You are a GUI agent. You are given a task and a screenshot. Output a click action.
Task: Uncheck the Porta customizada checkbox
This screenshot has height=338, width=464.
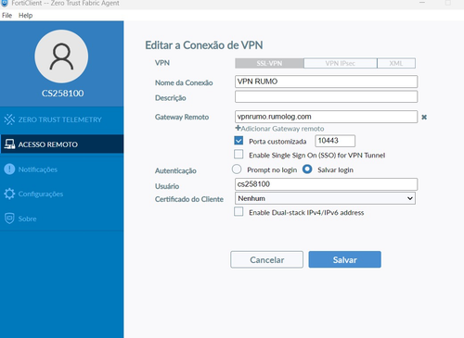238,141
